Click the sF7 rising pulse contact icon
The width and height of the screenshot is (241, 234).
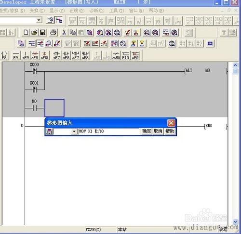[56, 55]
